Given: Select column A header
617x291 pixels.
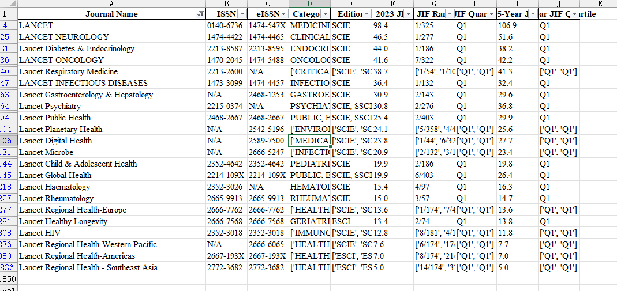Looking at the screenshot, I should pyautogui.click(x=112, y=3).
